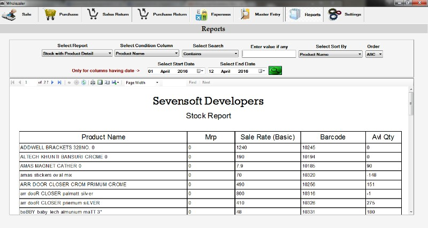Viewport: 428px width, 228px height.
Task: Stop report rendering
Action: click(x=77, y=82)
